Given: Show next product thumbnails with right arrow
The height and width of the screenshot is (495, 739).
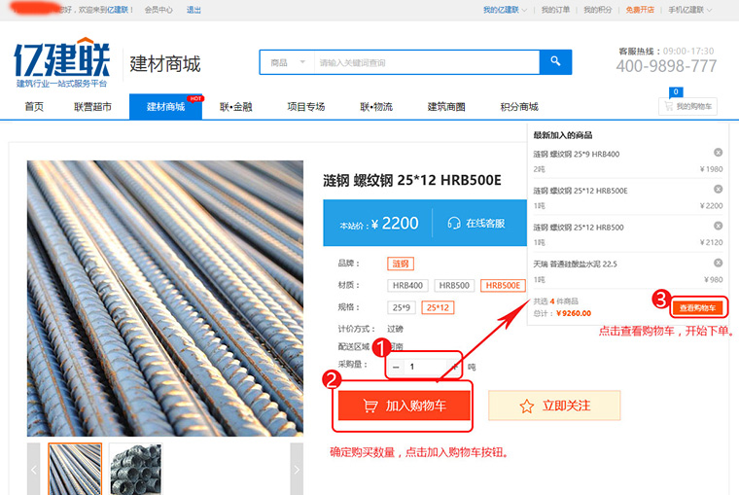Looking at the screenshot, I should point(297,469).
